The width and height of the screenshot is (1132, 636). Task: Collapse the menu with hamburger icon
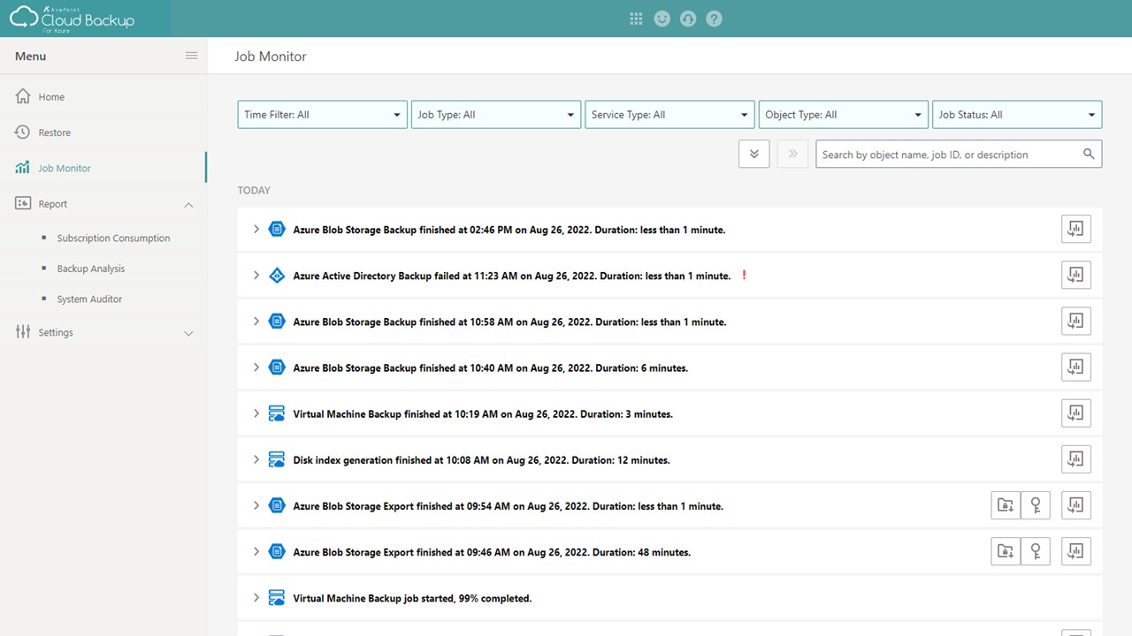[191, 56]
